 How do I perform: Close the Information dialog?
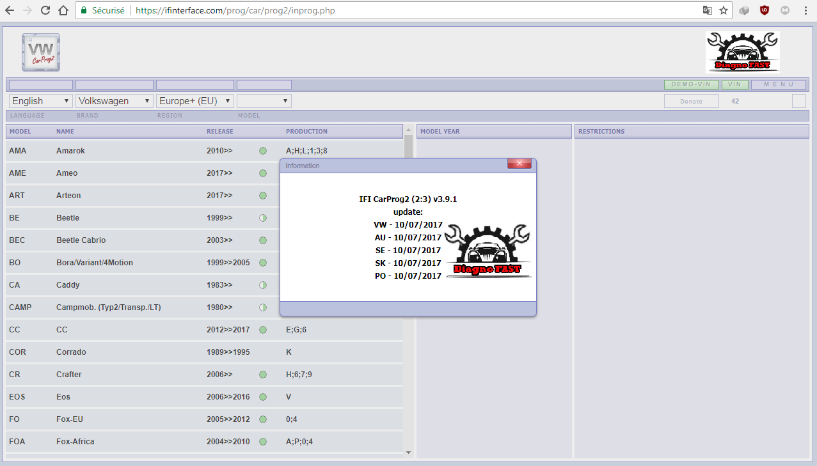click(x=520, y=164)
